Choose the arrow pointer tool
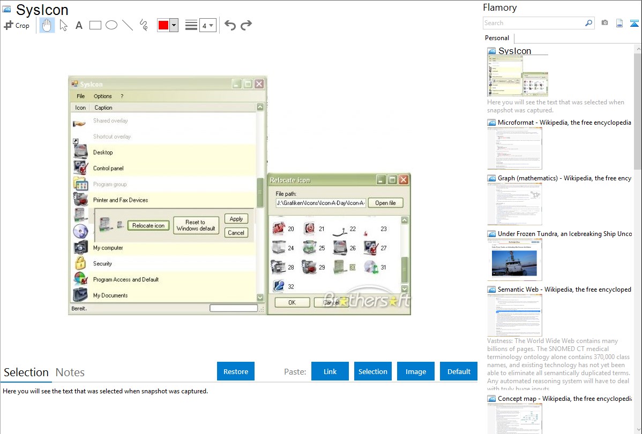 coord(63,25)
